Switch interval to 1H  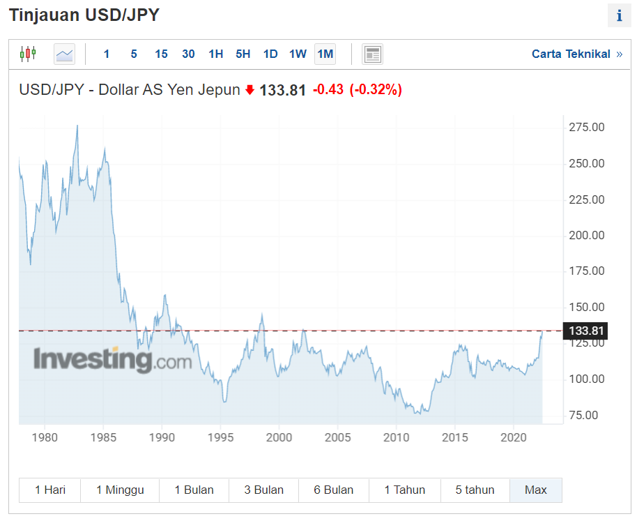coord(216,54)
